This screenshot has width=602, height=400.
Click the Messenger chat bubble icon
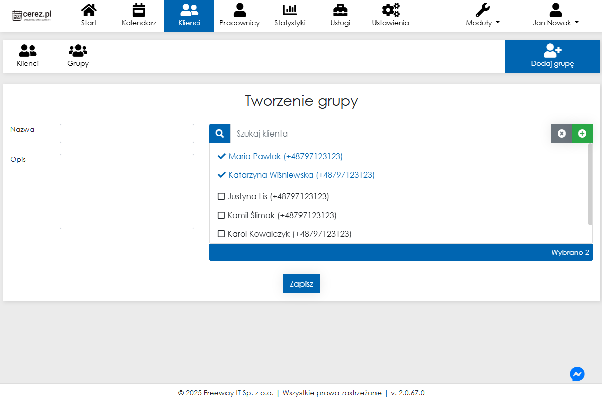pyautogui.click(x=577, y=374)
